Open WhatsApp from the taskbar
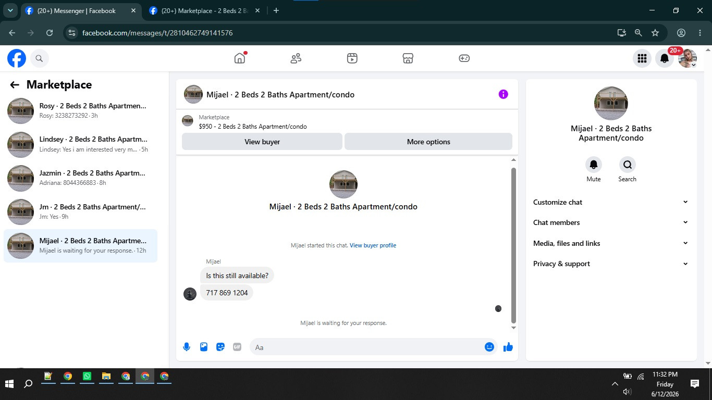Viewport: 712px width, 400px height. pos(87,376)
